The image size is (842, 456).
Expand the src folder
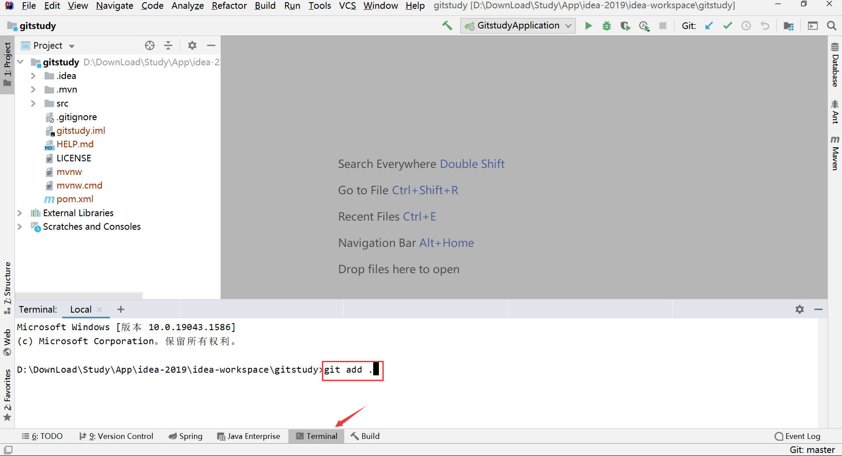[33, 103]
